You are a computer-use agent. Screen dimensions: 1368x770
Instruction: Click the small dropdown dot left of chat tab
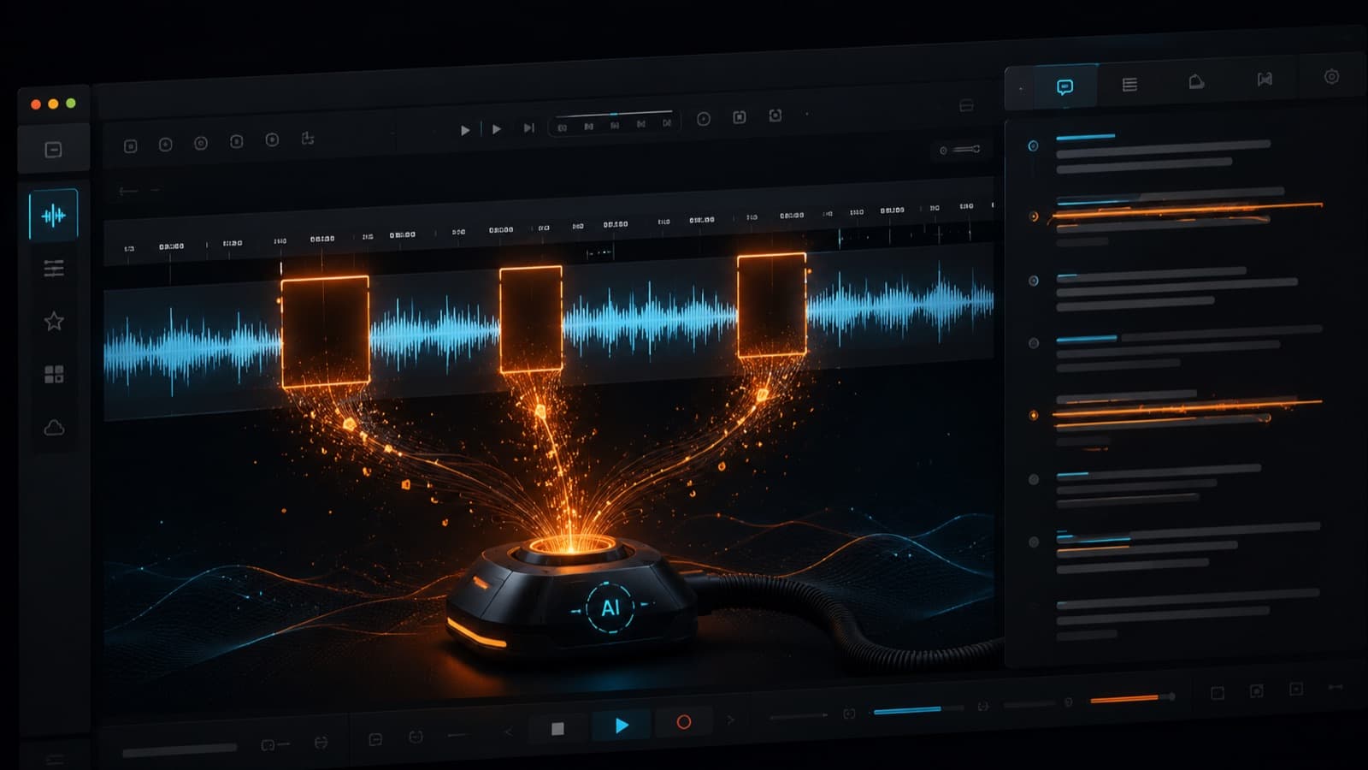click(x=1021, y=88)
